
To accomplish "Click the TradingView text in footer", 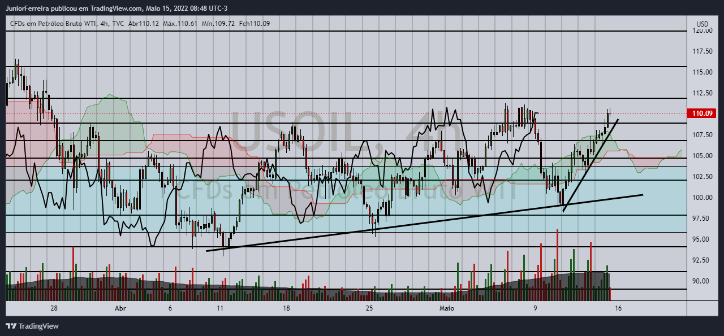I will pos(38,326).
